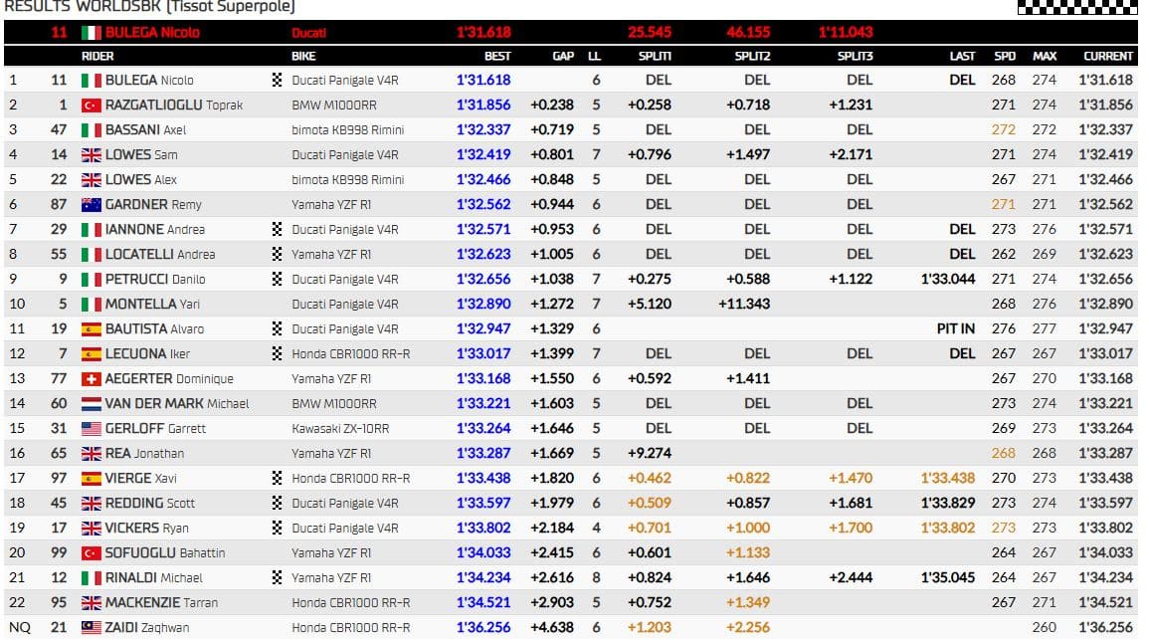The width and height of the screenshot is (1149, 642).
Task: Click gap value '+4.638'
Action: (552, 627)
